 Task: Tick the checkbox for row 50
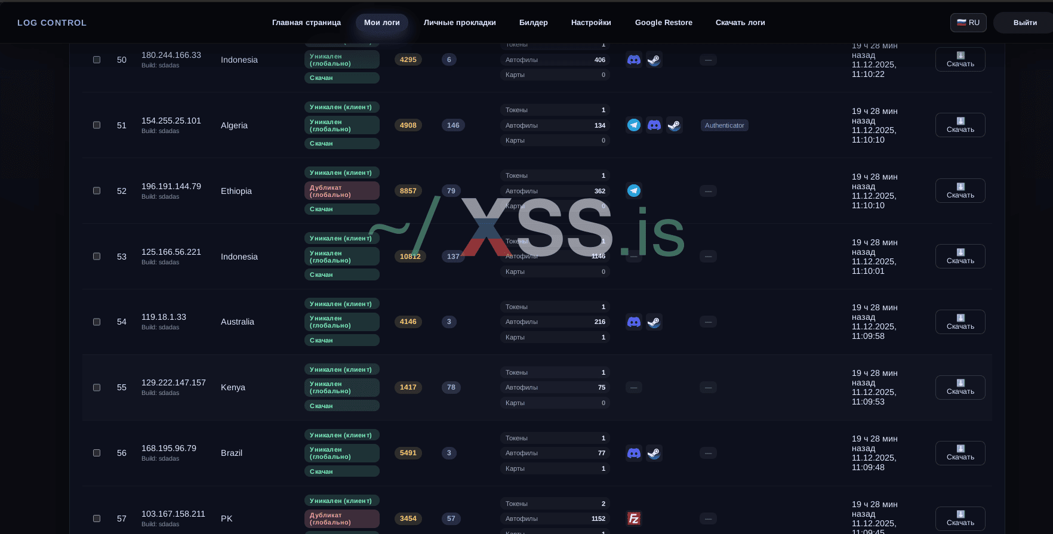(x=97, y=60)
